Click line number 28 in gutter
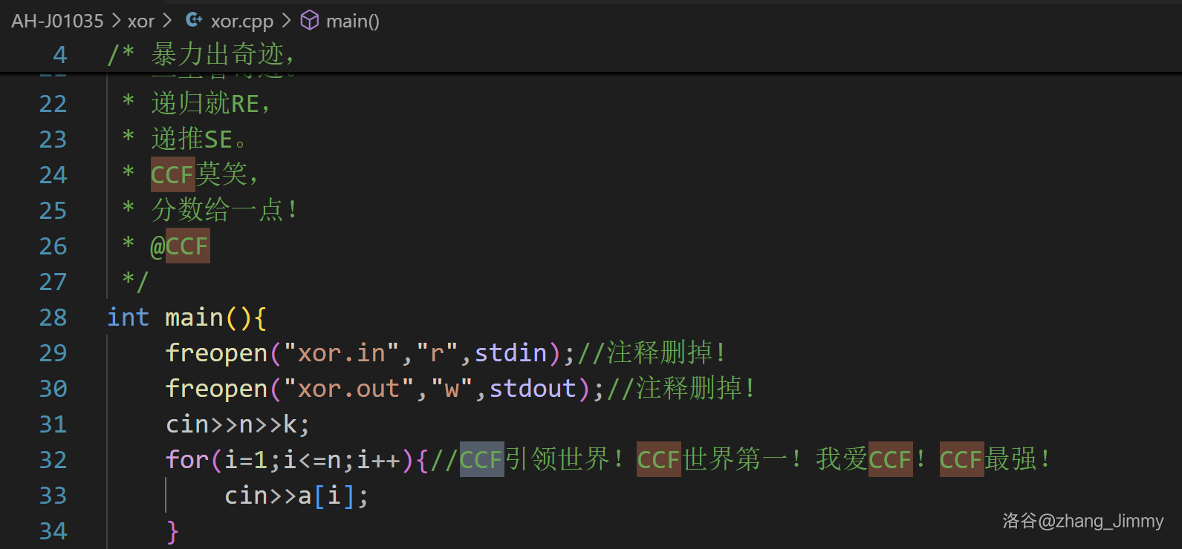Screen dimensions: 1182x549 click(53, 318)
